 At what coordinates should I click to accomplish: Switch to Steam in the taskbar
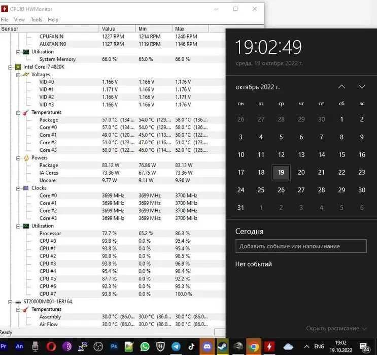223,346
